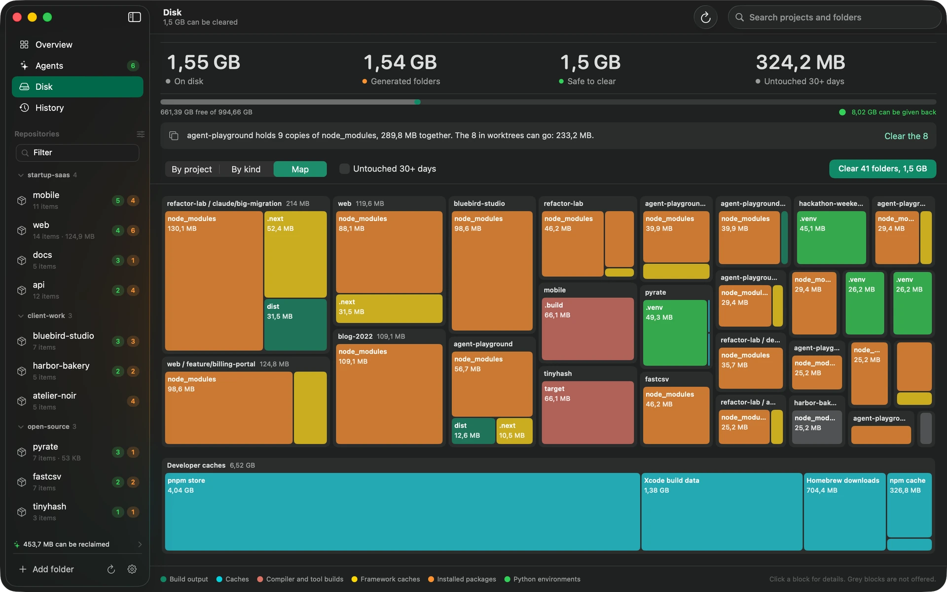
Task: Select the pnpm store 4,04 GB block
Action: click(x=402, y=512)
